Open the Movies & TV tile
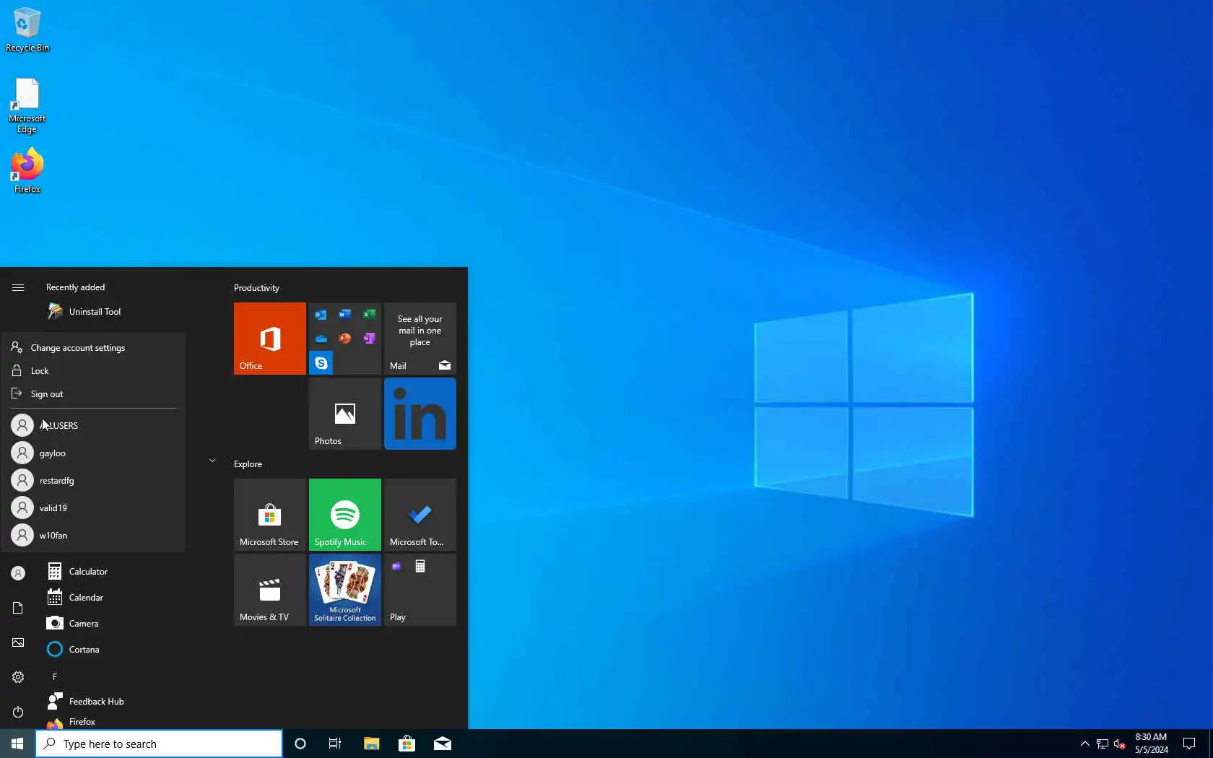This screenshot has width=1213, height=758. 270,590
